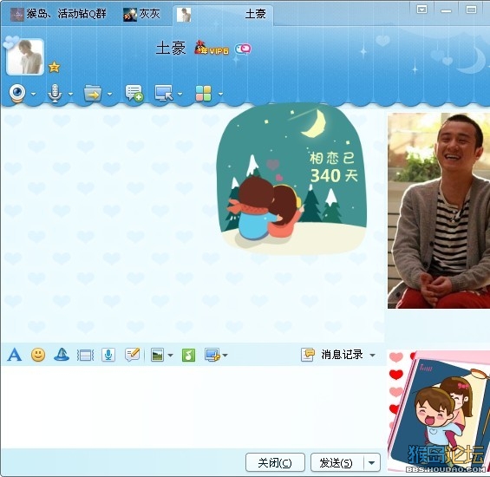Switch to the 猴岛、活动钻Q群 tab
This screenshot has width=490, height=477.
[x=59, y=14]
